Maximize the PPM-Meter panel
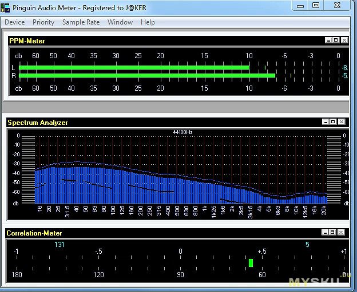The height and width of the screenshot is (292, 357). click(x=336, y=40)
